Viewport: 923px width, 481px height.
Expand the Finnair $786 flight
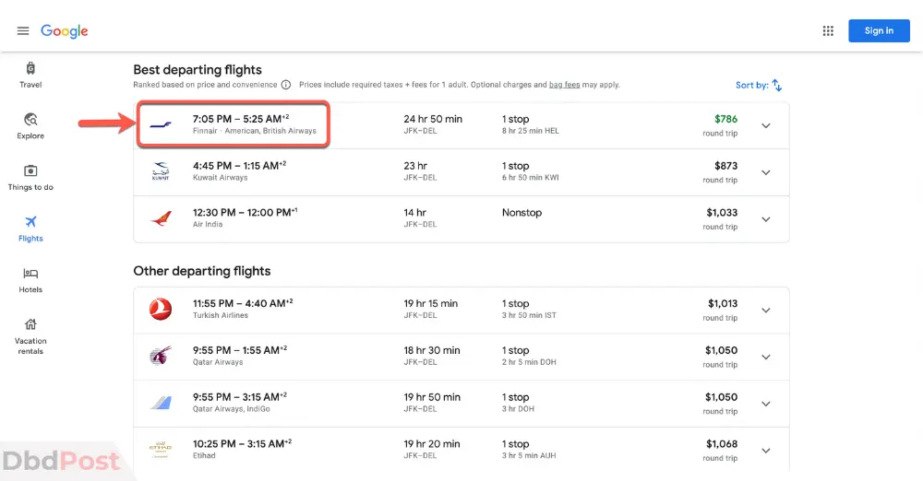[x=766, y=126]
